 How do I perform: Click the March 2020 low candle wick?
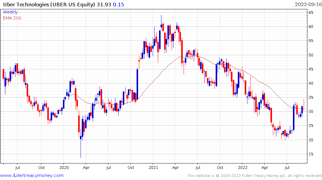click(x=81, y=148)
